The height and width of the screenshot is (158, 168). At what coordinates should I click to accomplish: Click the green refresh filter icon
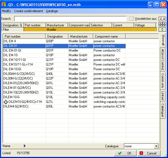click(x=162, y=30)
